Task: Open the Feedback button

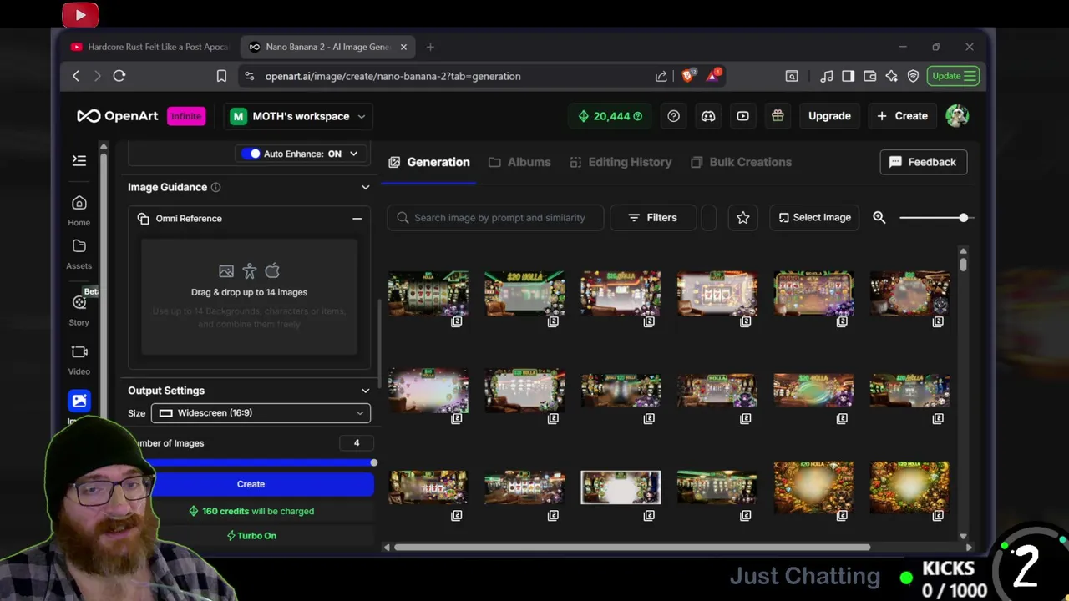Action: 924,162
